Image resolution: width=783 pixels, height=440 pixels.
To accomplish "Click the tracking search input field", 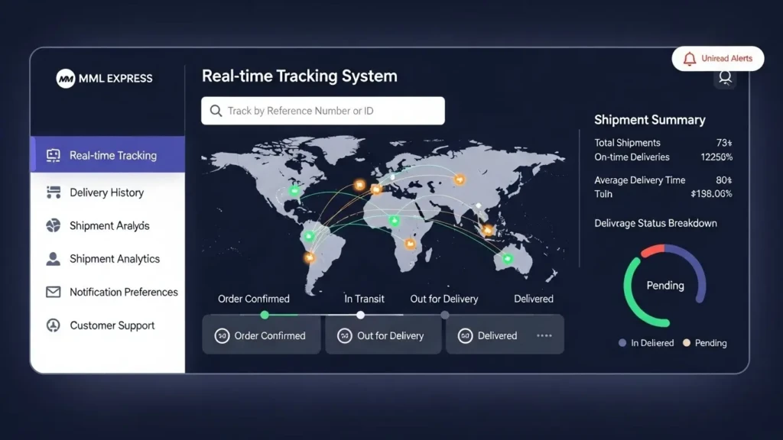I will 322,110.
